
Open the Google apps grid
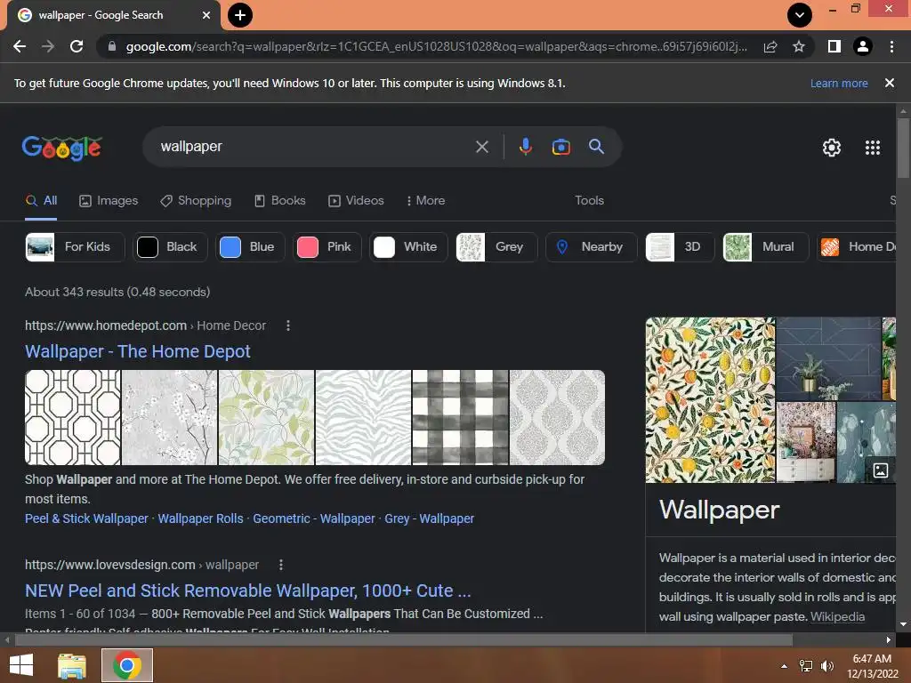pos(873,148)
